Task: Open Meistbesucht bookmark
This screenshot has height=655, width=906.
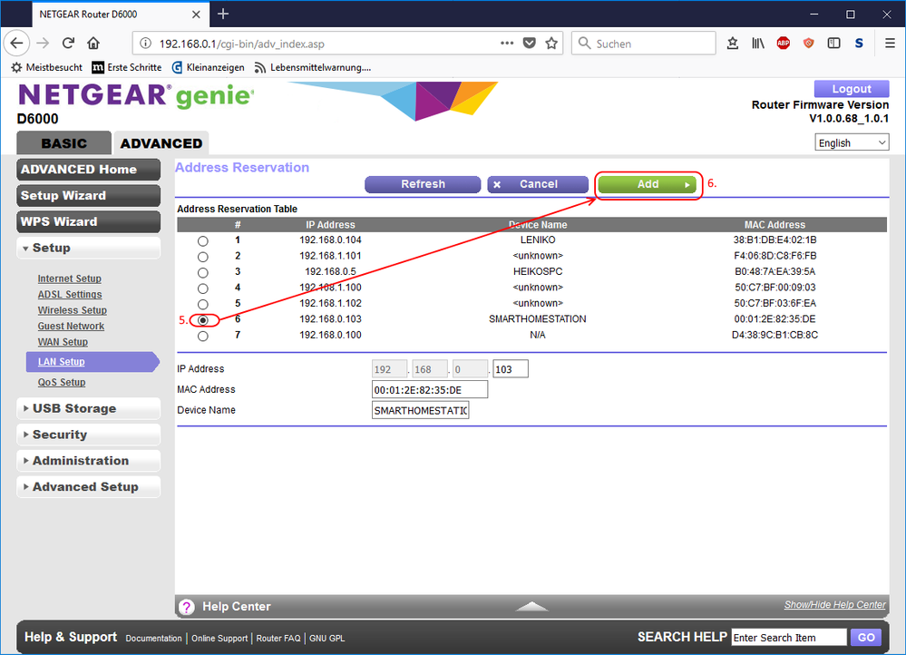Action: [47, 67]
